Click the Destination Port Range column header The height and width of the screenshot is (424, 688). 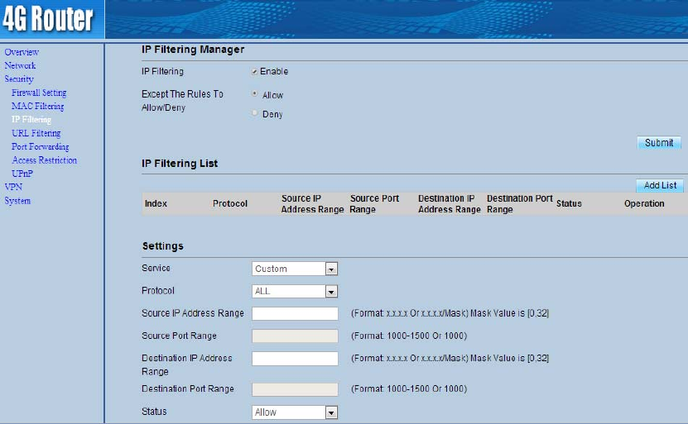click(x=519, y=203)
